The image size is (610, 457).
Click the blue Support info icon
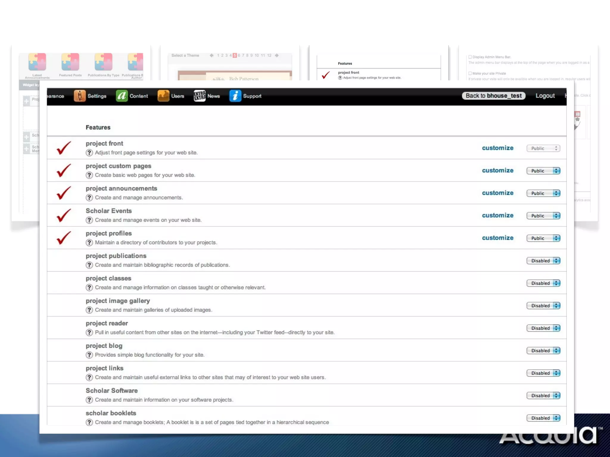tap(235, 96)
